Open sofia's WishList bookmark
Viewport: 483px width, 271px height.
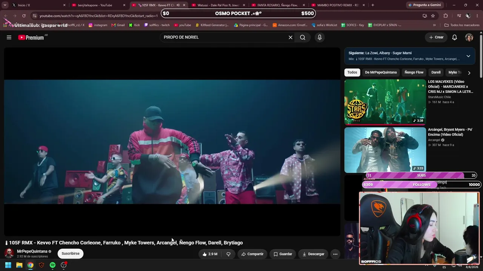coord(325,25)
